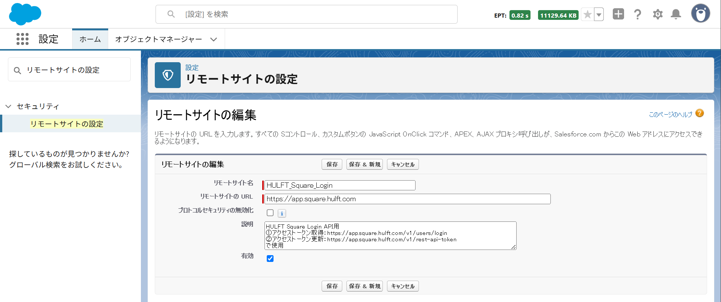
Task: Click inside the 説明 text area
Action: click(x=390, y=236)
